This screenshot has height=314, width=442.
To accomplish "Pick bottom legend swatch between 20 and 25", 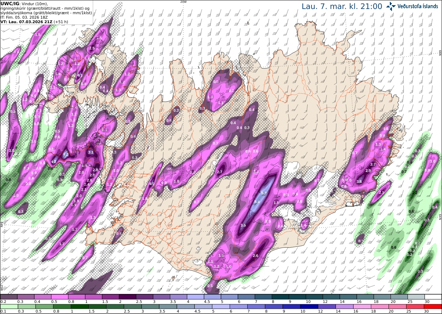I will pos(398,306).
